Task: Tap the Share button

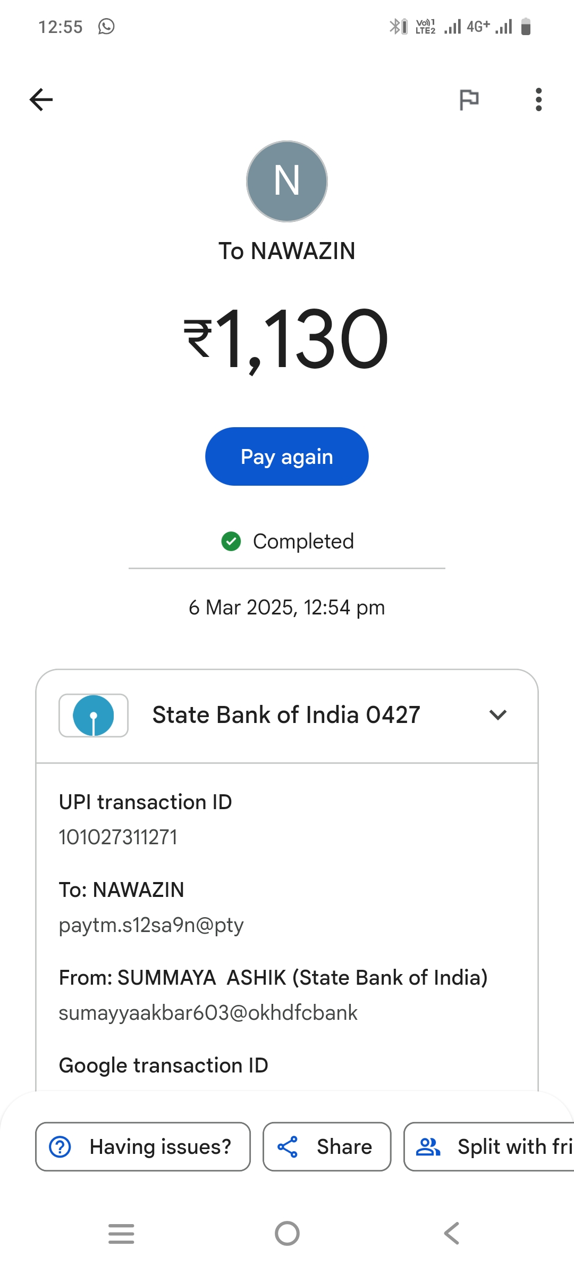Action: [327, 1147]
